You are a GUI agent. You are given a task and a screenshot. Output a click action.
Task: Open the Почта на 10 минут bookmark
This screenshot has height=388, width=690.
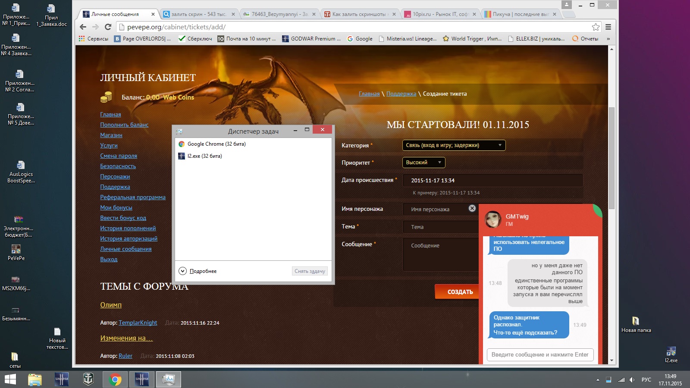[246, 38]
